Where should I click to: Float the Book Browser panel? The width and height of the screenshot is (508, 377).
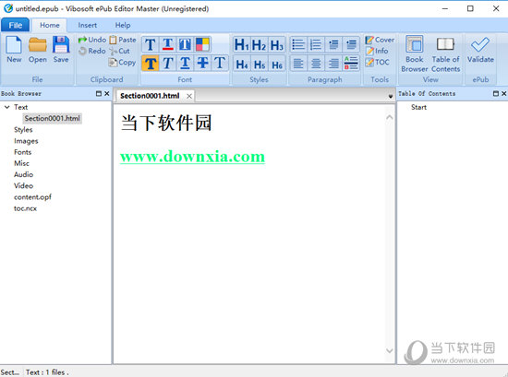click(x=99, y=93)
